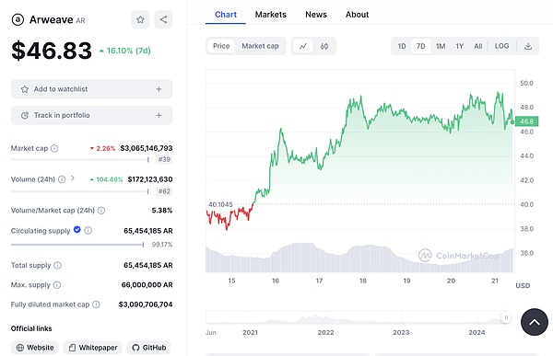Click the share icon next to Arweave
This screenshot has height=356, width=553.
point(163,19)
